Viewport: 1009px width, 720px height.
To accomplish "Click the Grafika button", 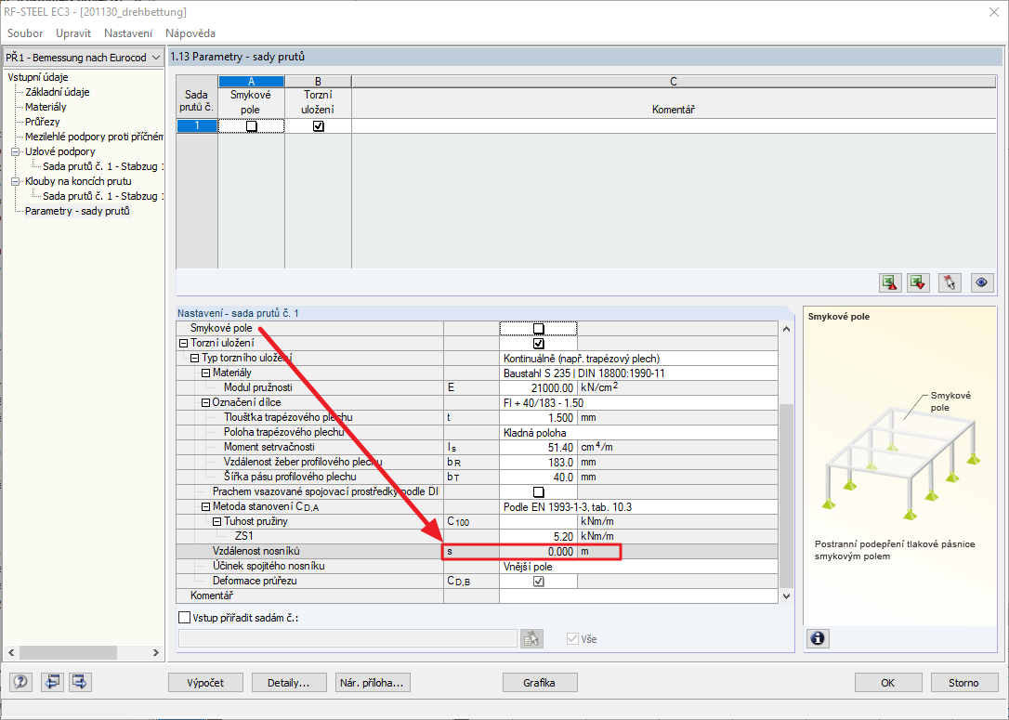I will click(x=539, y=683).
